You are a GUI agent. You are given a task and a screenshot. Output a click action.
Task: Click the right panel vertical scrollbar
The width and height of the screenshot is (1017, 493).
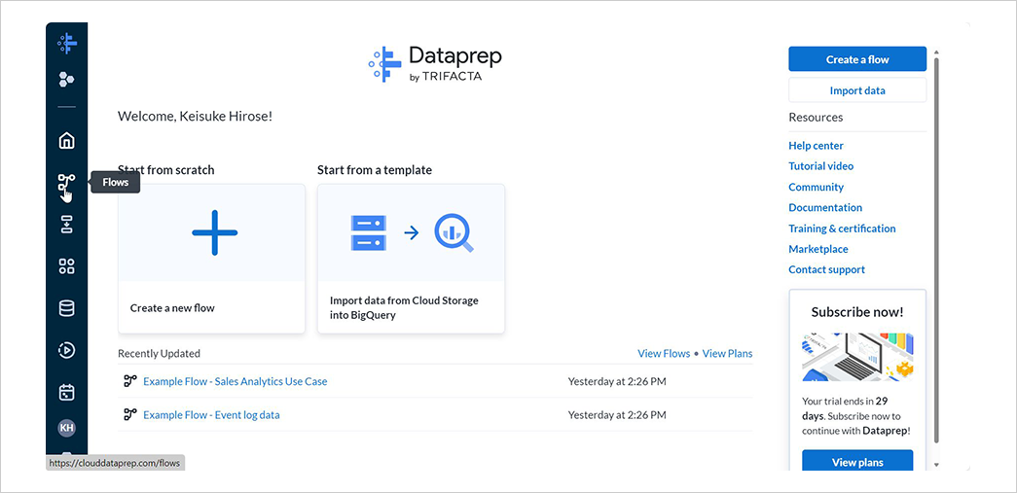click(x=936, y=251)
